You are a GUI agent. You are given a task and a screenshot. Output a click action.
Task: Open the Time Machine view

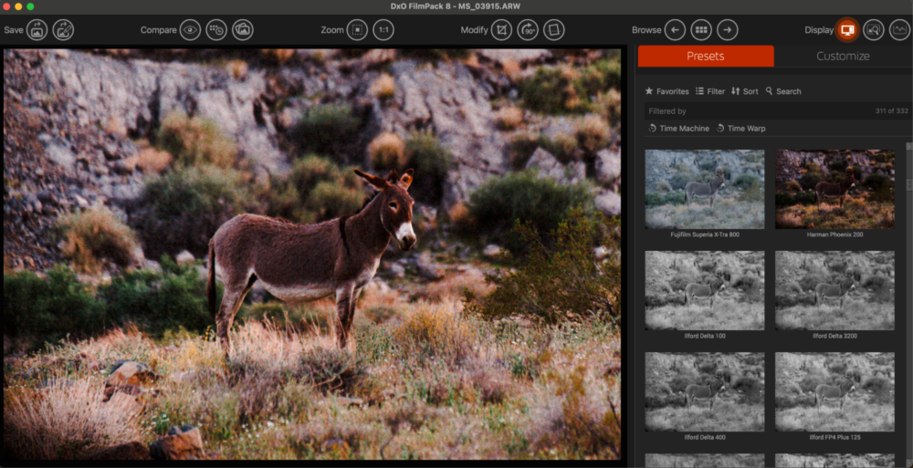[x=678, y=129]
